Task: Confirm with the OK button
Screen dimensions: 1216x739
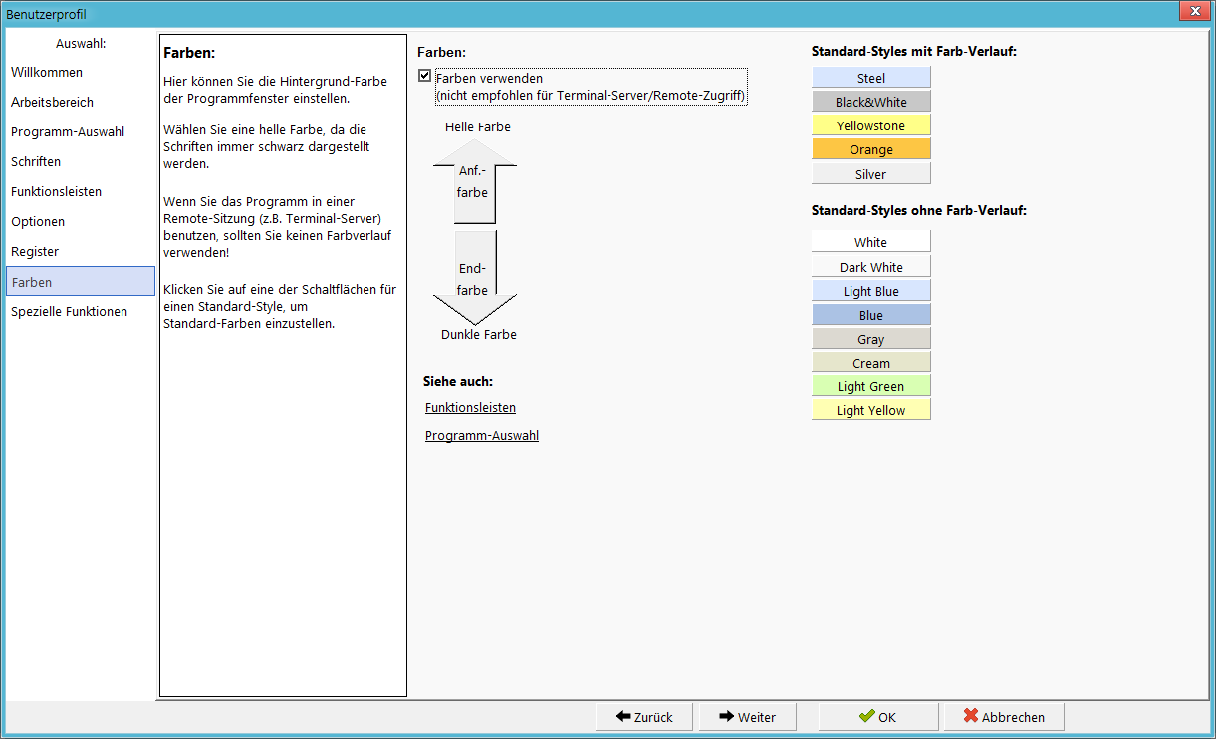Action: pyautogui.click(x=878, y=717)
